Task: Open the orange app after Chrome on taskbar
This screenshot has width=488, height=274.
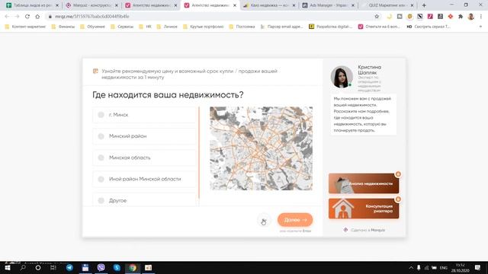Action: 149,267
